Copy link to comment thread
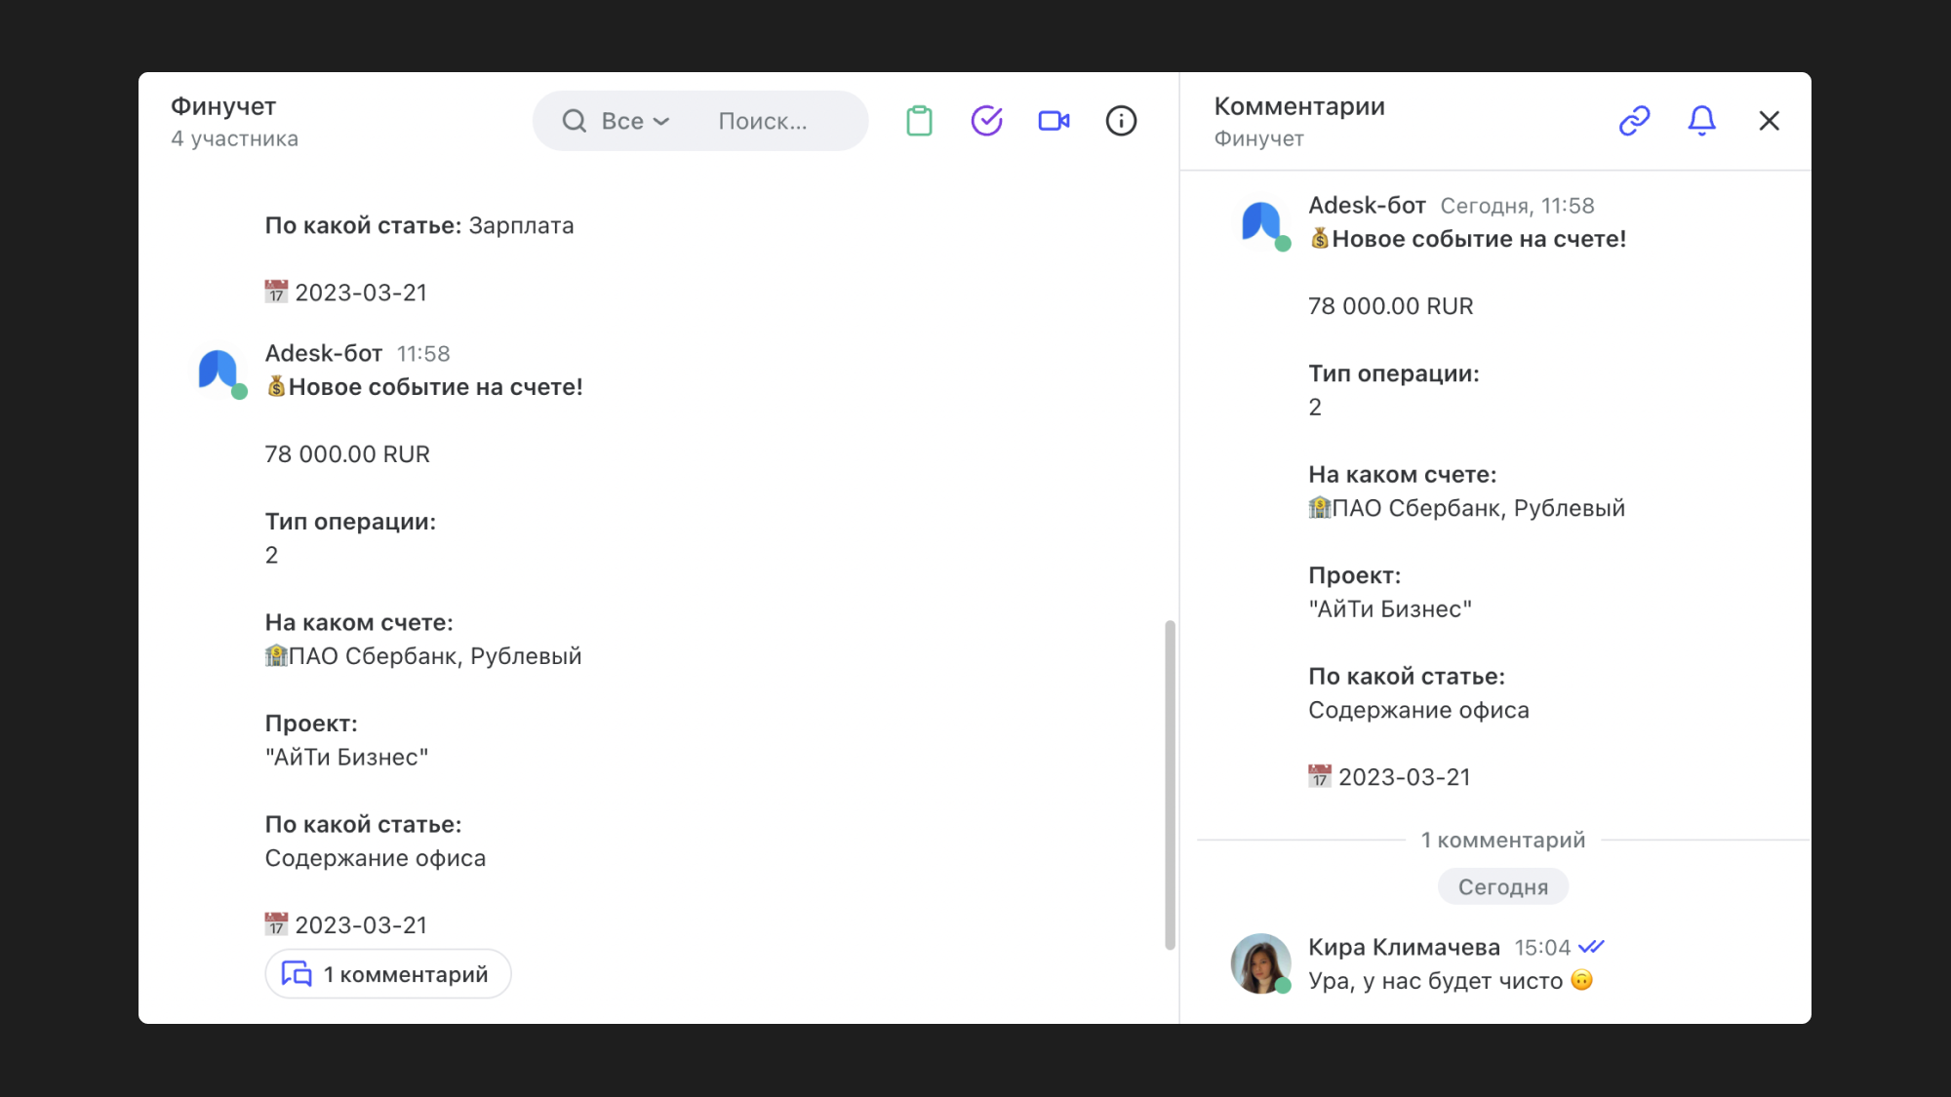The width and height of the screenshot is (1951, 1097). pos(1634,121)
